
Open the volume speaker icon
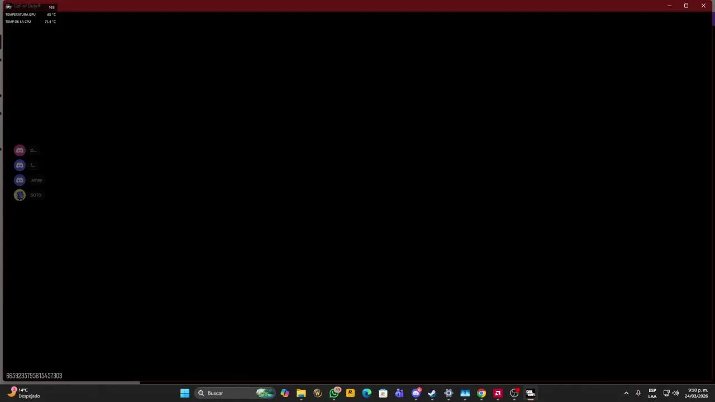click(x=675, y=393)
